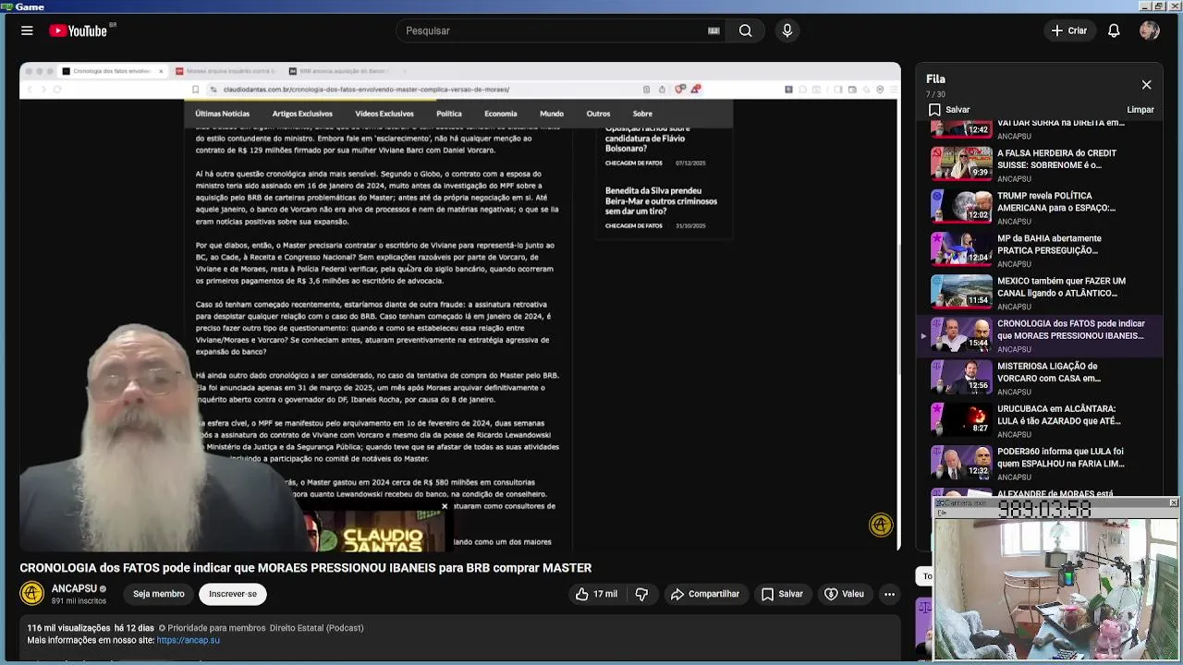
Task: Open more actions three-dot menu
Action: tap(889, 594)
